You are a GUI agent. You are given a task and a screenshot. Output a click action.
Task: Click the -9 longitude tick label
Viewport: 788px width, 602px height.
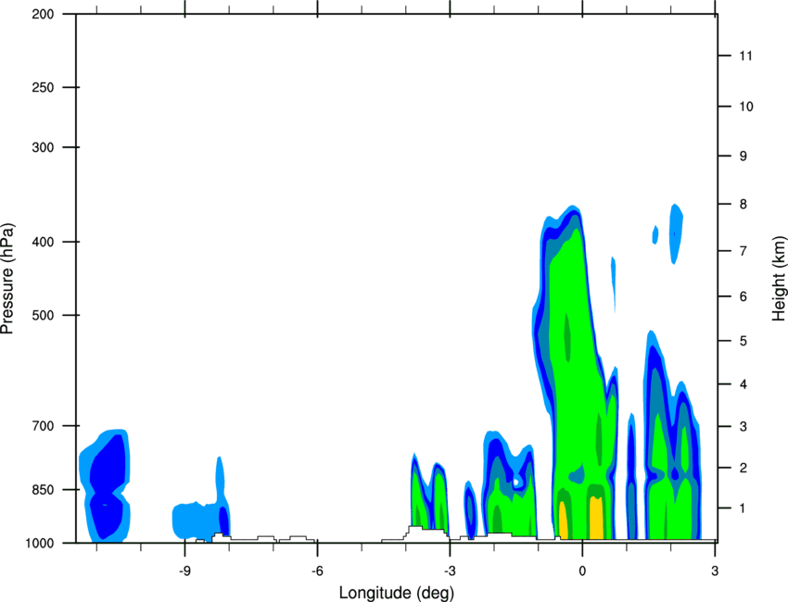point(184,571)
